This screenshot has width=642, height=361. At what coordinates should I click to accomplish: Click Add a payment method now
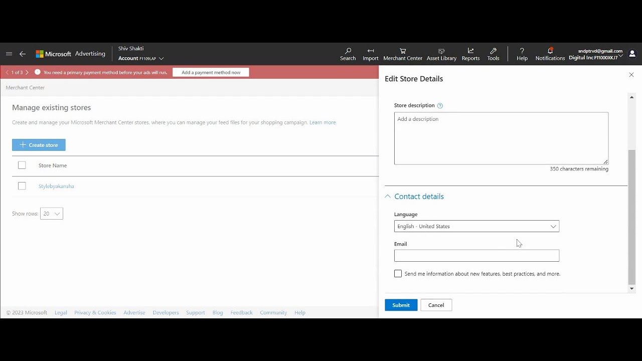(211, 72)
